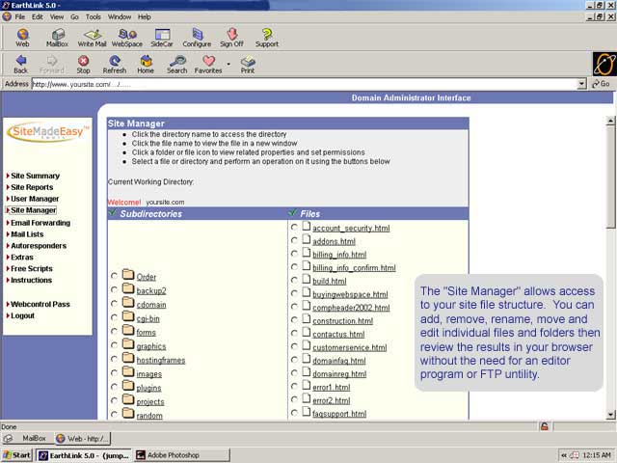This screenshot has width=617, height=463.
Task: Click the Configure toolbar icon
Action: pyautogui.click(x=197, y=37)
